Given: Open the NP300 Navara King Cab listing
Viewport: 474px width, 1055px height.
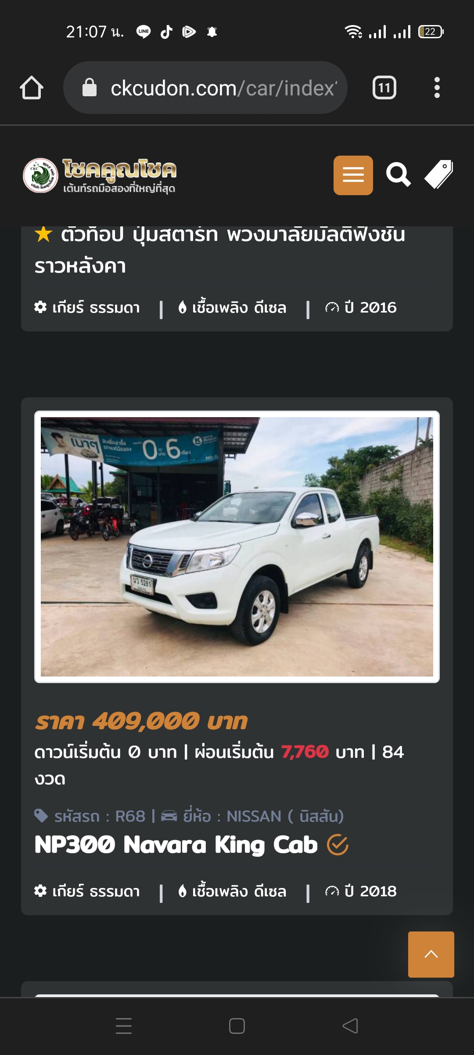Looking at the screenshot, I should click(x=176, y=844).
